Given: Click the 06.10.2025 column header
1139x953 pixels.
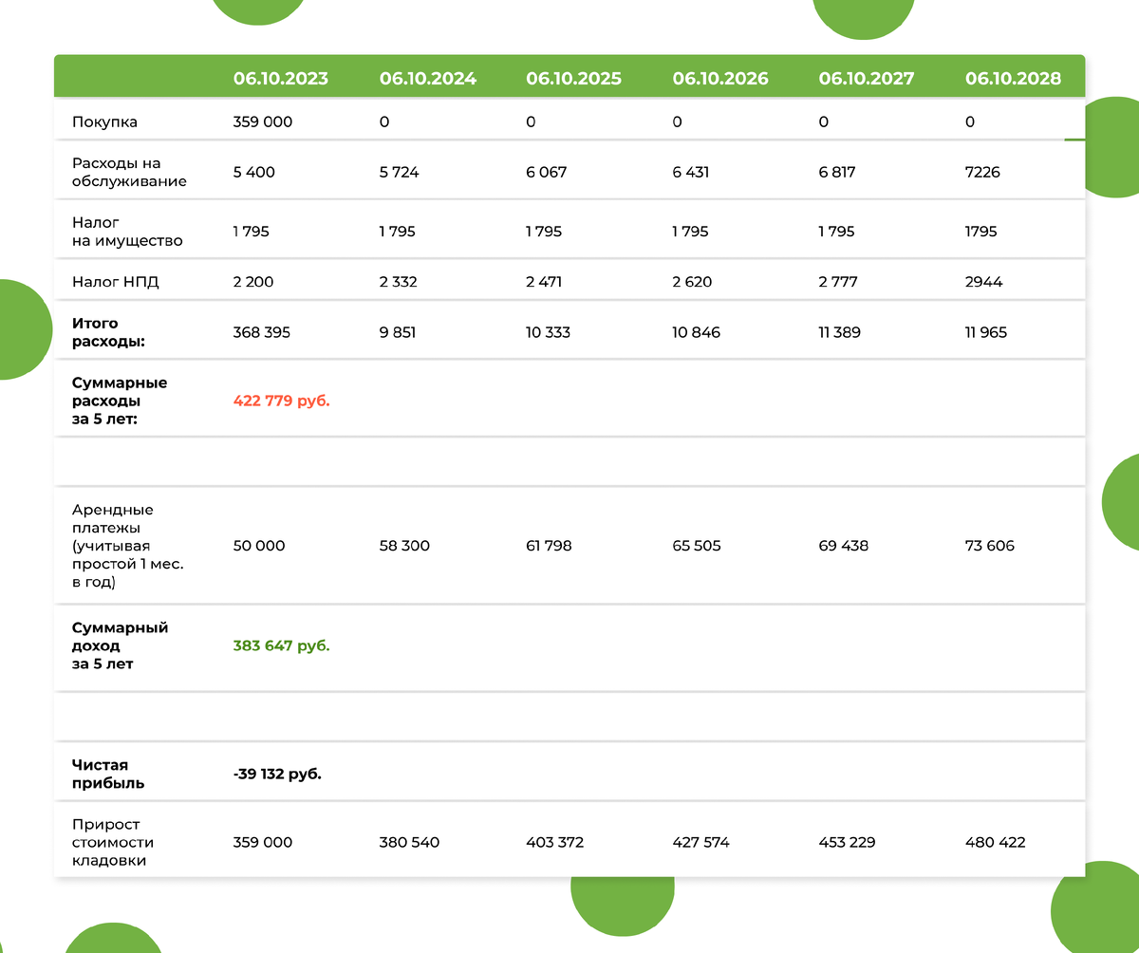Looking at the screenshot, I should (574, 79).
